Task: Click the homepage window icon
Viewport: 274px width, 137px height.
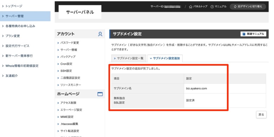Action: [x=100, y=94]
